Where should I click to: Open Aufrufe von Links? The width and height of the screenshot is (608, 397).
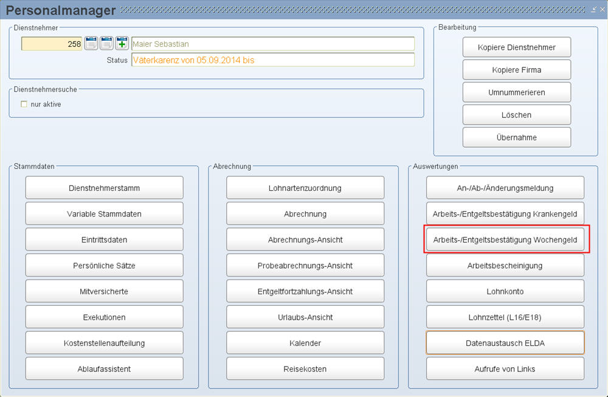click(x=505, y=368)
